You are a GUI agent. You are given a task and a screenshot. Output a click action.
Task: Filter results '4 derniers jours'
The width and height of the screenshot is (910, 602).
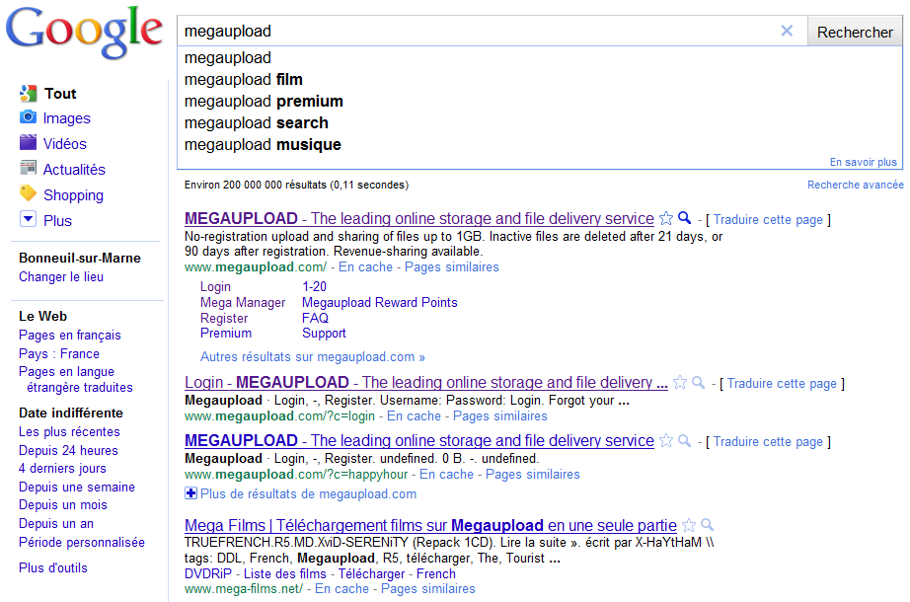62,469
